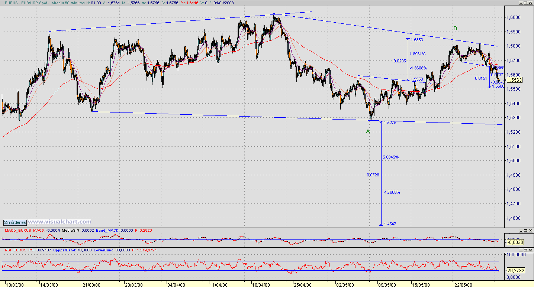Image resolution: width=534 pixels, height=287 pixels.
Task: Click the '1,5800' price axis label
Action: pyautogui.click(x=514, y=46)
